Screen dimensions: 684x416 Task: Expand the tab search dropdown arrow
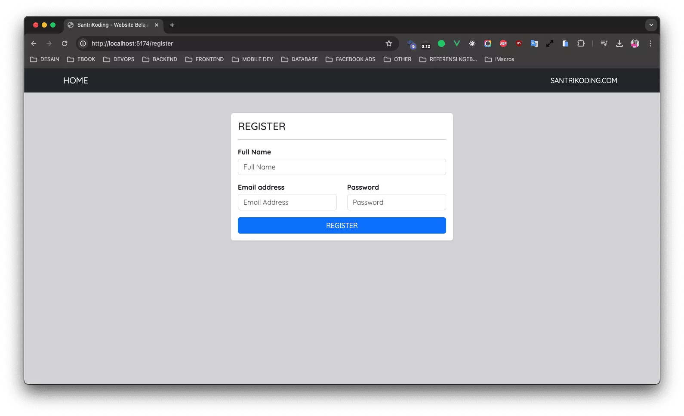[651, 25]
